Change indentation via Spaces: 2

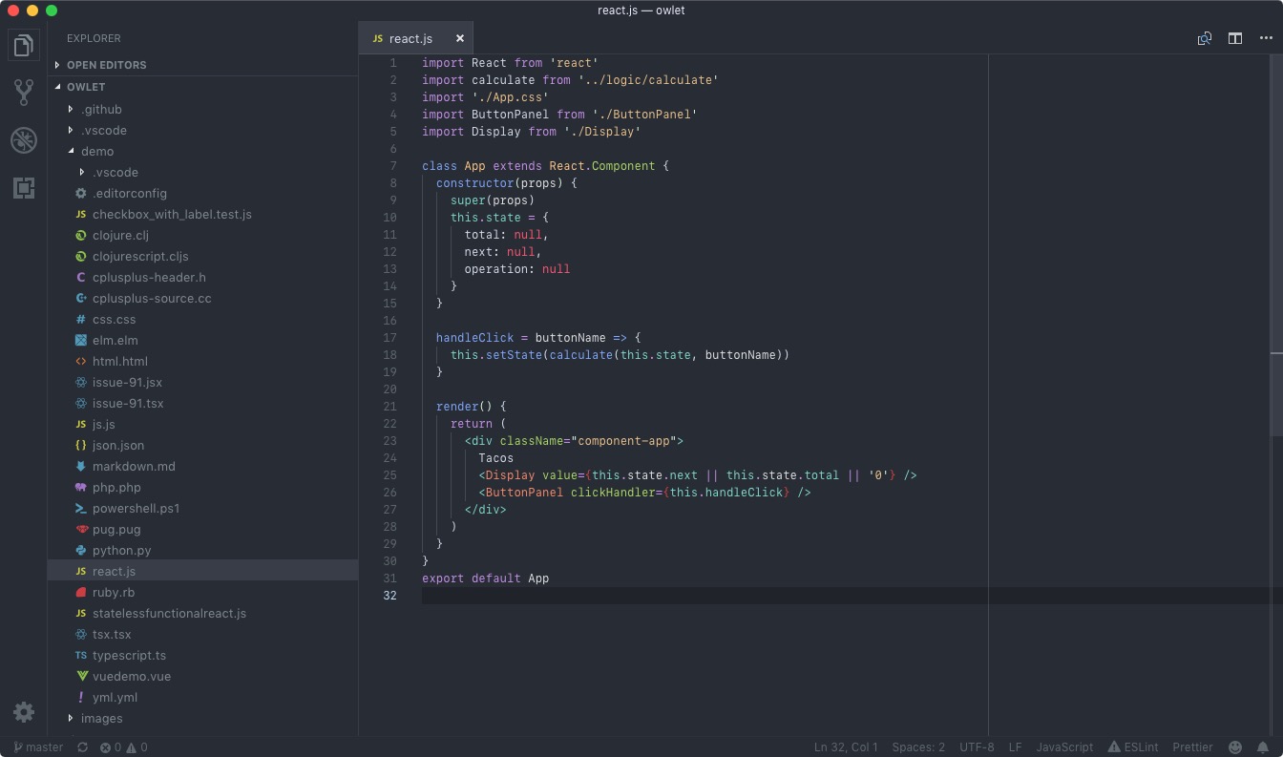918,747
